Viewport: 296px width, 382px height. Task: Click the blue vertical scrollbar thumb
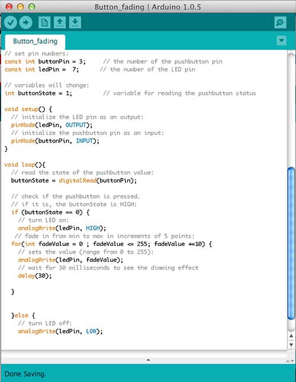click(x=291, y=243)
